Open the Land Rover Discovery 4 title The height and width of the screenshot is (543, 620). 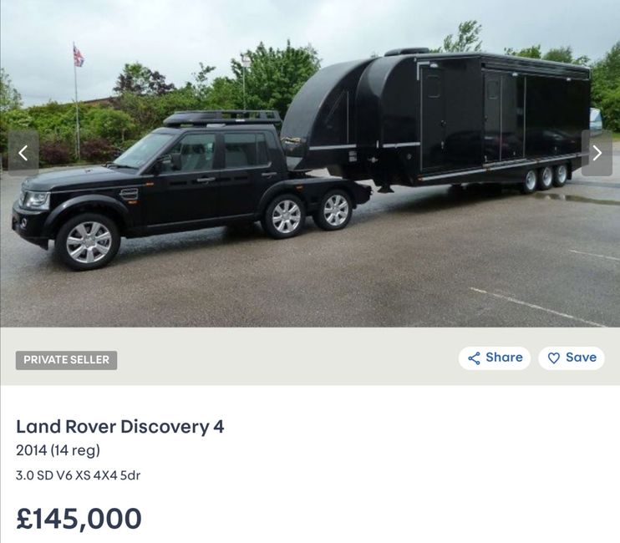click(120, 427)
